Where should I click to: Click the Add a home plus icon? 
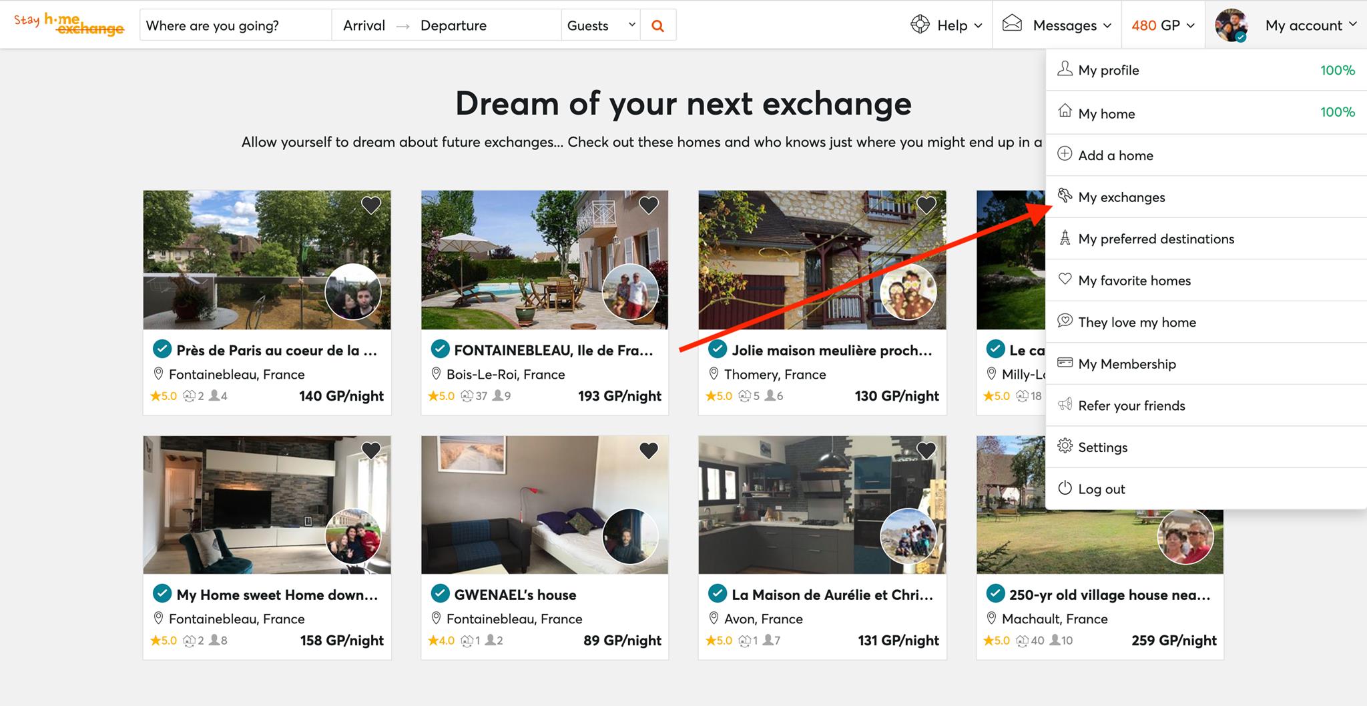coord(1065,154)
